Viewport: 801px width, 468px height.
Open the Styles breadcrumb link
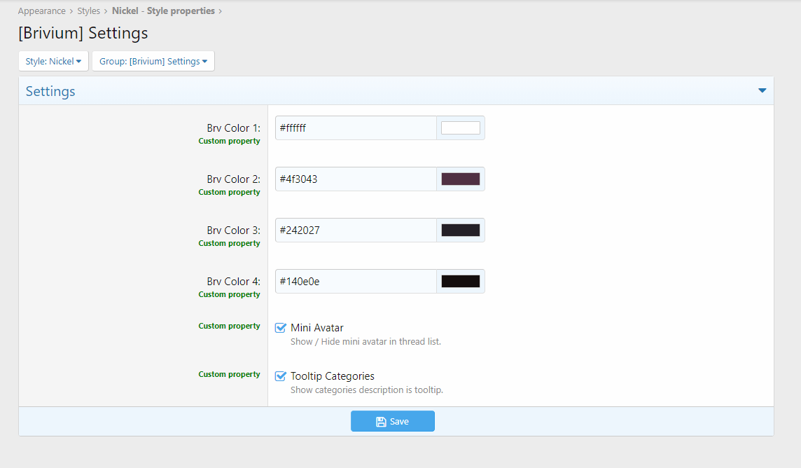coord(88,11)
